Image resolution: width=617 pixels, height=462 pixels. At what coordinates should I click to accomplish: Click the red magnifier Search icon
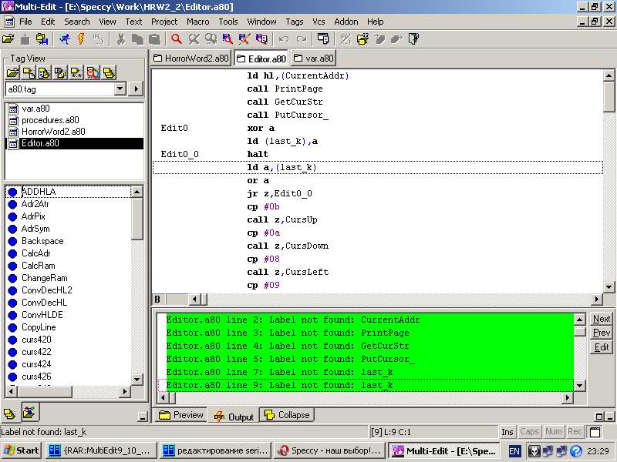coord(177,38)
